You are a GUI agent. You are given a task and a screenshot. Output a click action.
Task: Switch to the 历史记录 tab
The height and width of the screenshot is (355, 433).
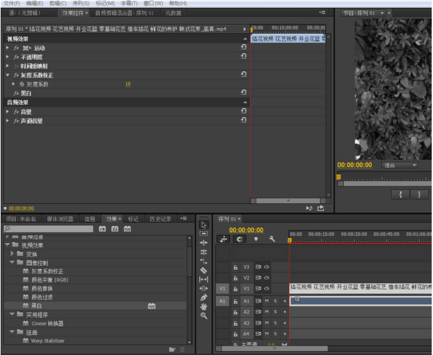pos(160,218)
